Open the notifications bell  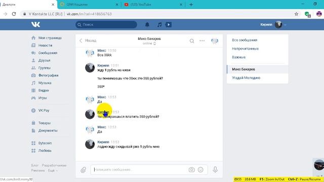tap(147, 25)
